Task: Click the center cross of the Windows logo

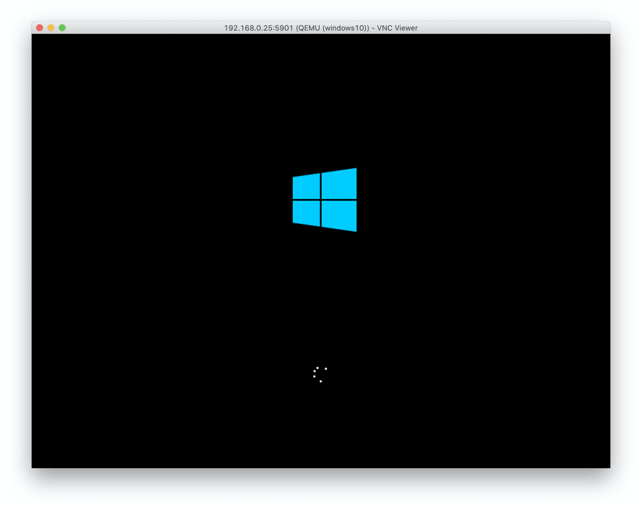Action: tap(321, 200)
